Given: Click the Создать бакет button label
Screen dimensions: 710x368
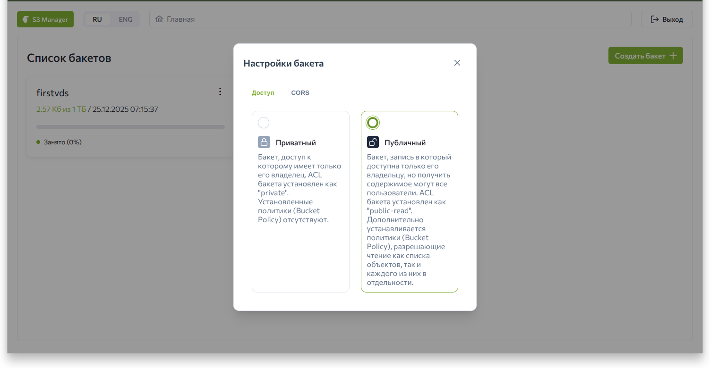Looking at the screenshot, I should click(640, 56).
